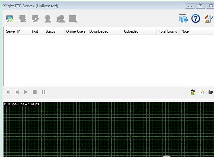Sort by the Port column header

(37, 31)
